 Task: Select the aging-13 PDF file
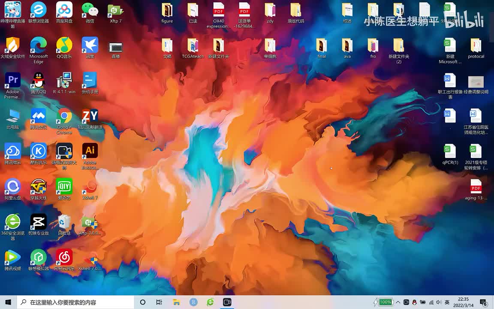(x=476, y=189)
